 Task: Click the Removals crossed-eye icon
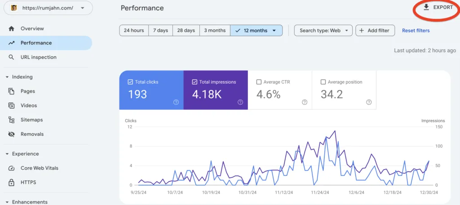tap(12, 134)
